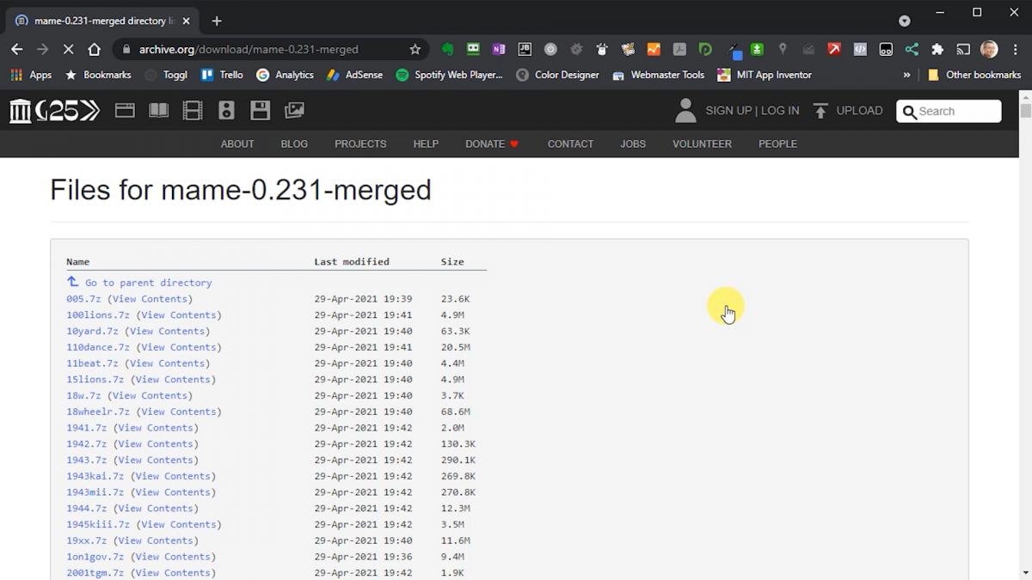This screenshot has width=1032, height=580.
Task: Open the Video film strip icon
Action: point(193,111)
